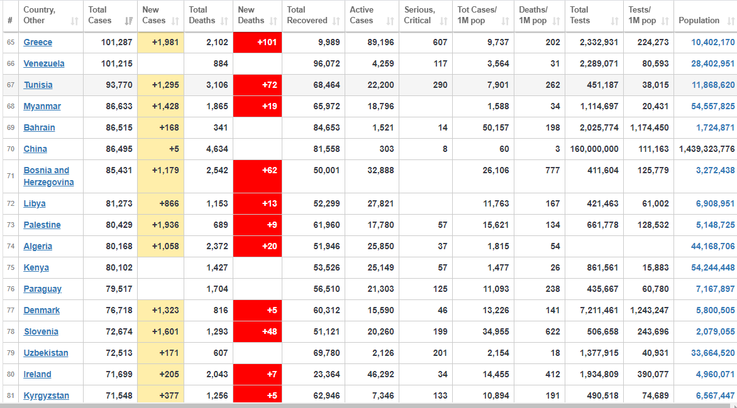Click Palestine population 5,148,725

(716, 225)
